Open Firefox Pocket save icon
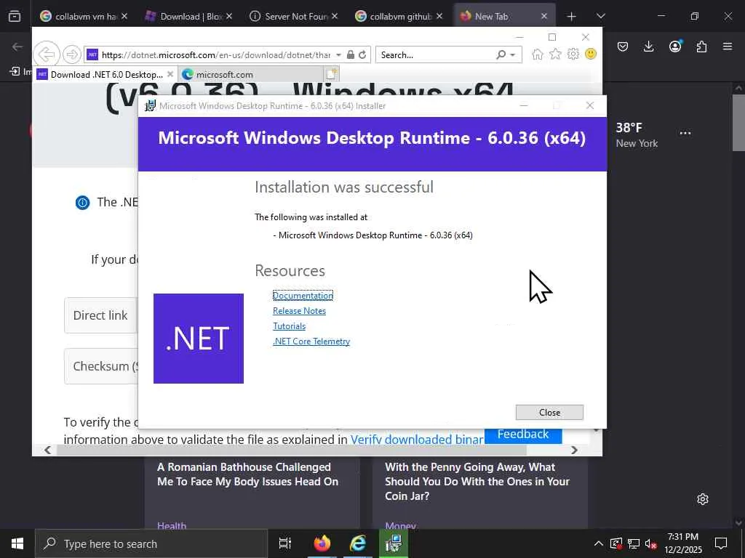Image resolution: width=745 pixels, height=558 pixels. [623, 46]
